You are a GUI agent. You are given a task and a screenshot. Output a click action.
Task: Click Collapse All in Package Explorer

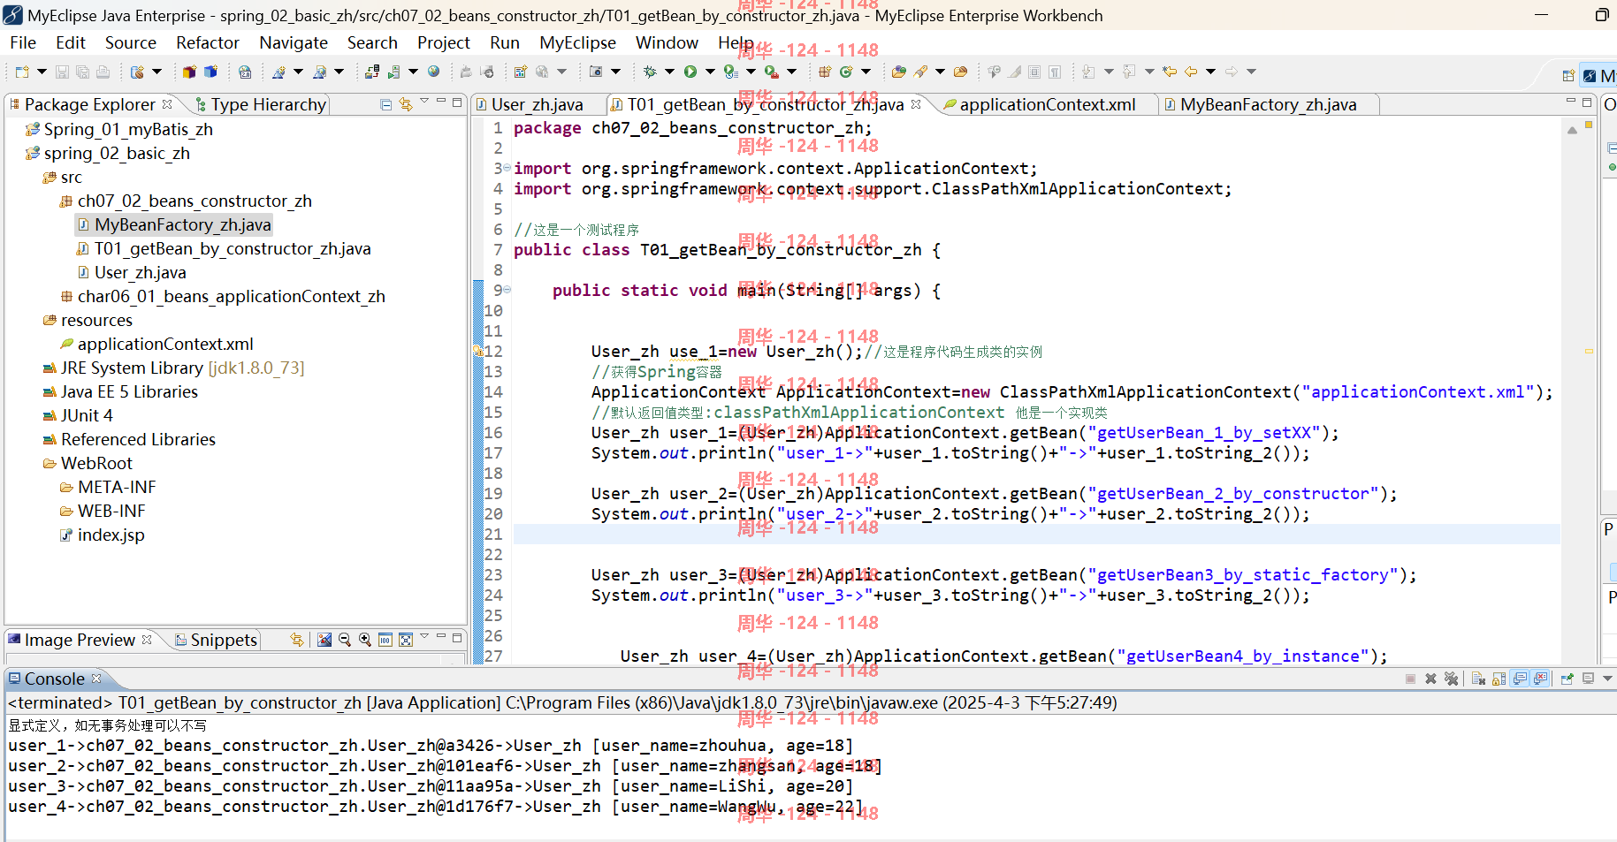385,104
